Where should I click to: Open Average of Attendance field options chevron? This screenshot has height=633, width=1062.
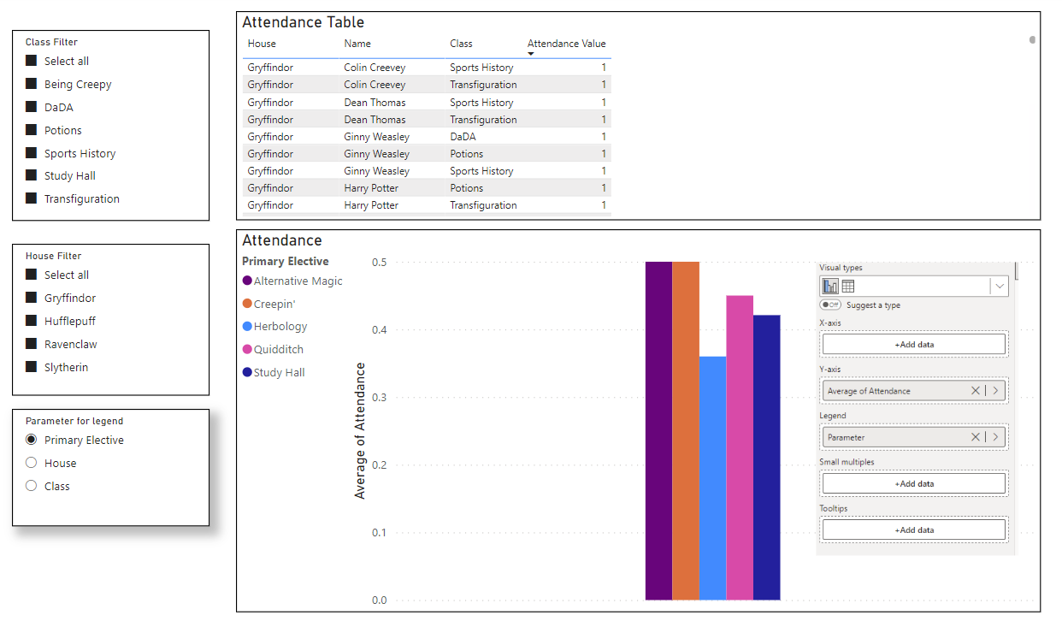coord(995,391)
